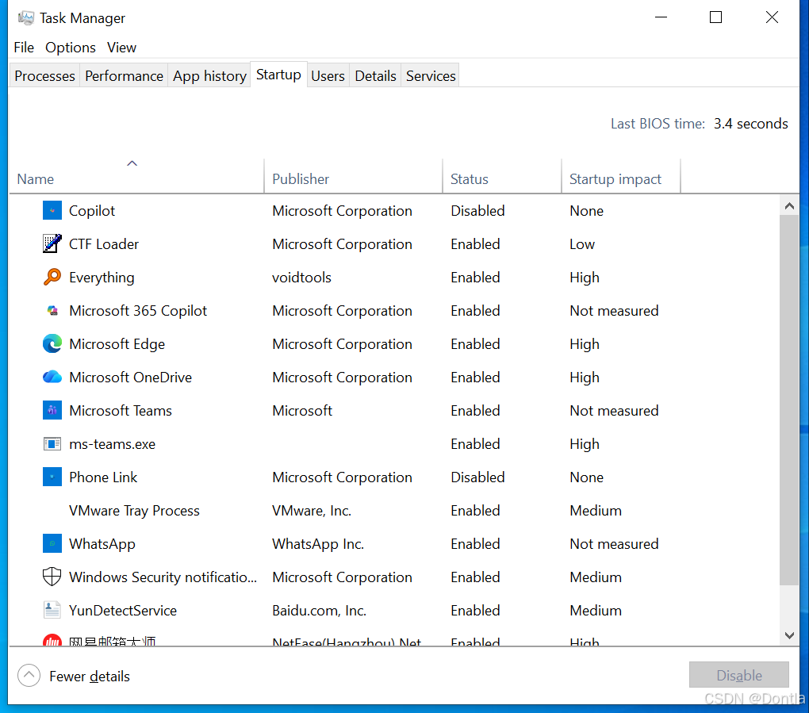Click Disabled status in Copilot row
This screenshot has width=809, height=713.
[x=477, y=211]
